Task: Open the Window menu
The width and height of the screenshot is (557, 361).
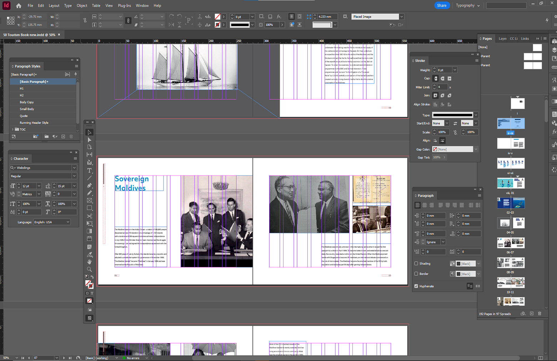Action: (x=142, y=6)
